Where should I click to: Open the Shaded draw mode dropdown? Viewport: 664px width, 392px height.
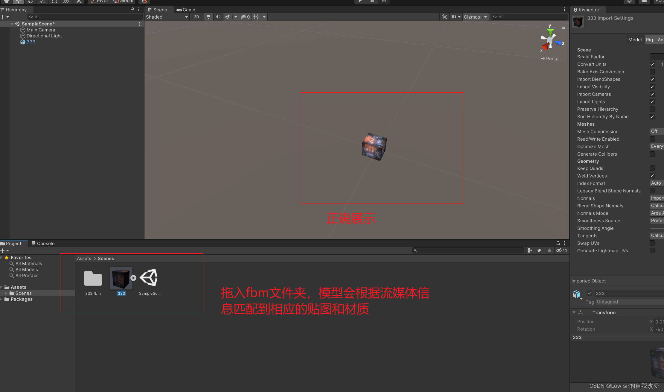167,17
